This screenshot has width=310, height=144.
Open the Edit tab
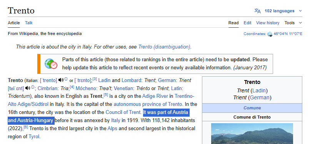(247, 23)
